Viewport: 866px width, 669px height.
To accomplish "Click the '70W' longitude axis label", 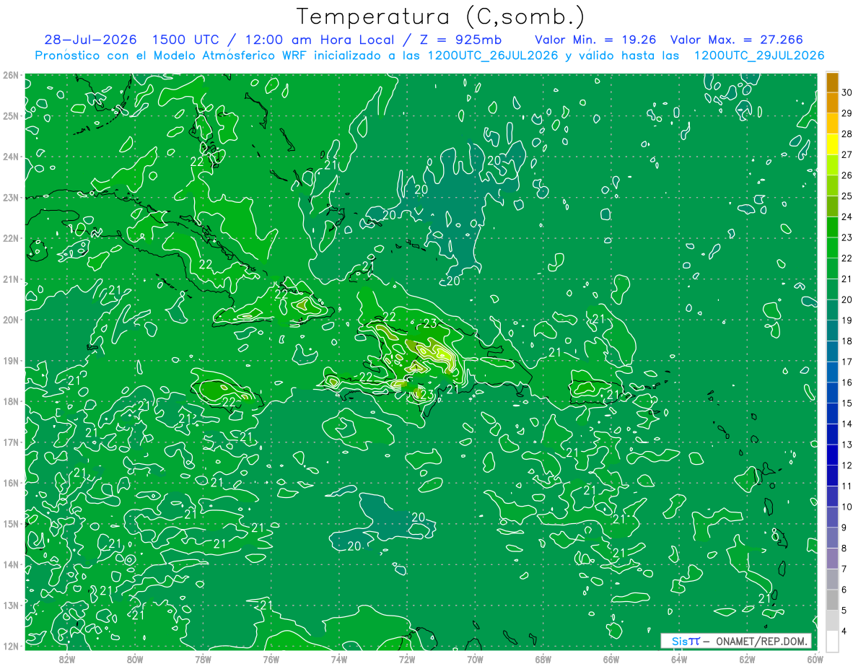I will [x=475, y=659].
